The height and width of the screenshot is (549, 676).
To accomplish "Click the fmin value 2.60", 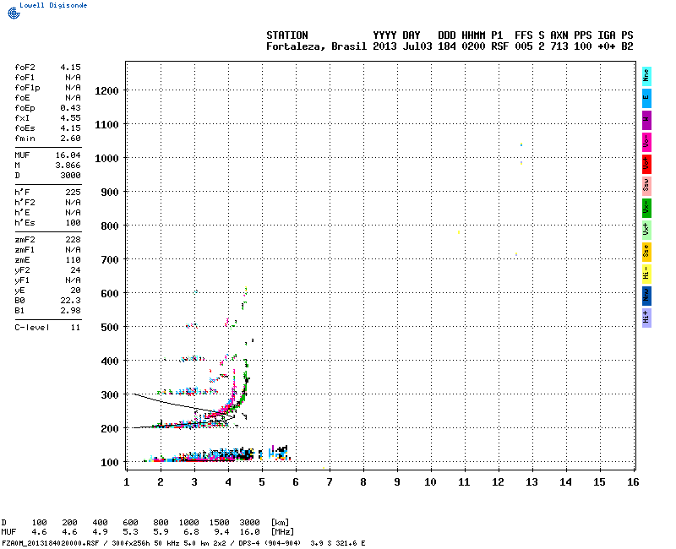I will [70, 139].
